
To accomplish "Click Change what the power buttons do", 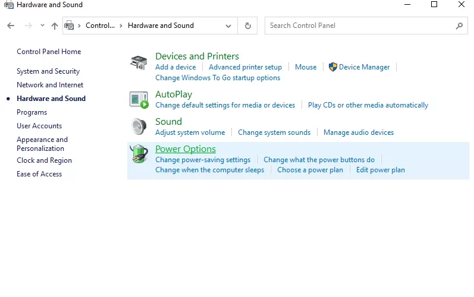I will (319, 160).
